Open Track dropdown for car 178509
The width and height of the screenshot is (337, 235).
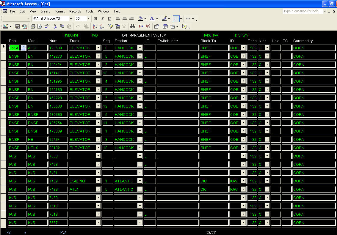(x=98, y=48)
